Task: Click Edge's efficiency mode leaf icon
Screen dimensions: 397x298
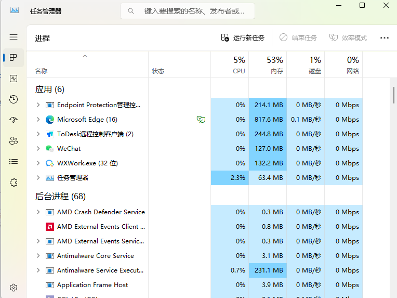Action: (201, 119)
